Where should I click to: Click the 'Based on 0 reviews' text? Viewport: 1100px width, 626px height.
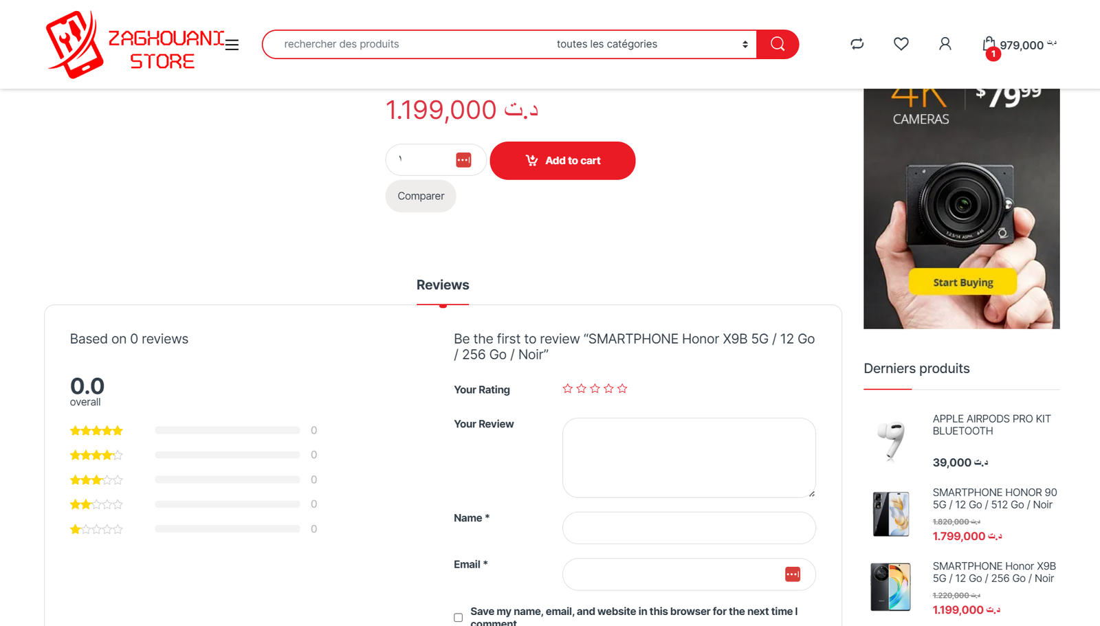pyautogui.click(x=129, y=339)
